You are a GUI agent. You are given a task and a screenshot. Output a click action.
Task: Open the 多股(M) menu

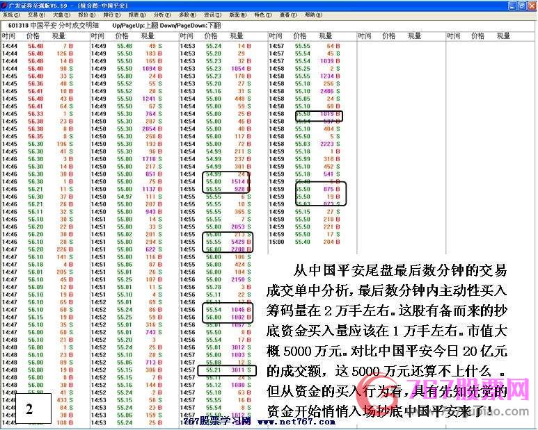pos(188,15)
